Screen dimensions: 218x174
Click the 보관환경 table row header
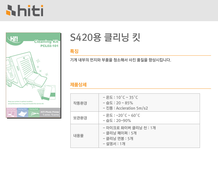pos(84,118)
